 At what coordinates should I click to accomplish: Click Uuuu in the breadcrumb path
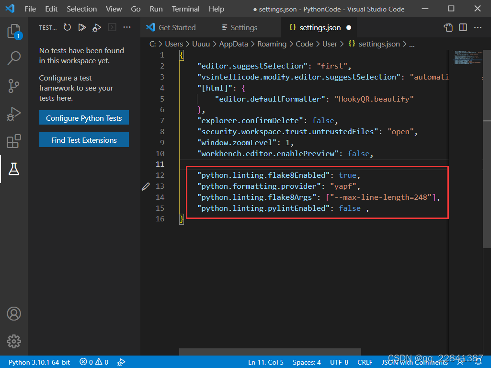[x=201, y=44]
